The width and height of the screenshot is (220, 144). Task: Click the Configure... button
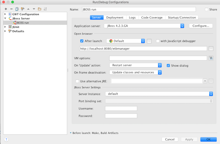click(x=201, y=26)
